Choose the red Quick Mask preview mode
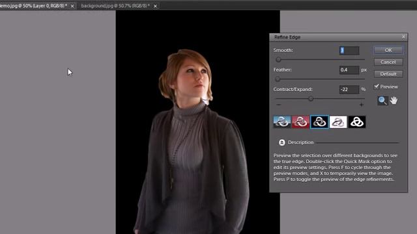Screen dimensions: 417x234 pos(300,122)
